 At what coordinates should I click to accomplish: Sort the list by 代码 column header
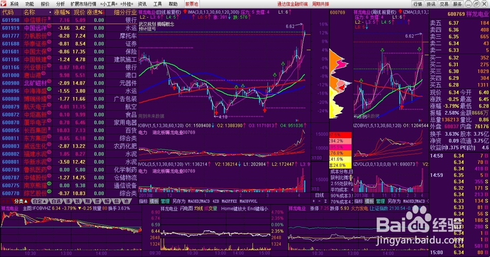coord(8,13)
